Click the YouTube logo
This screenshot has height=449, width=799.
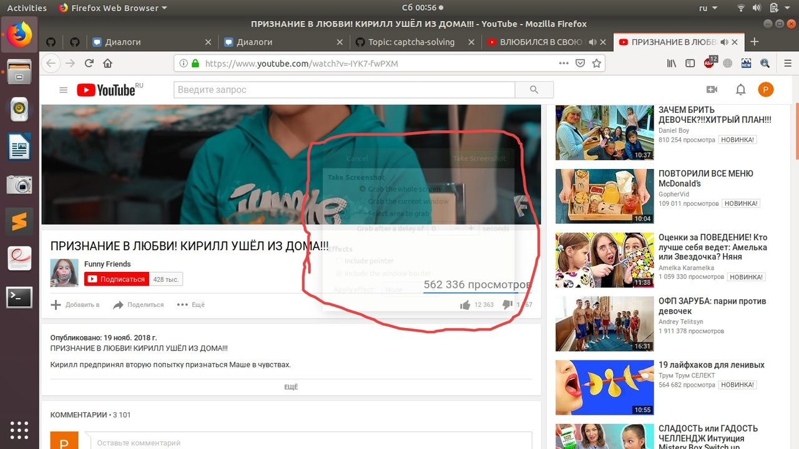(x=107, y=90)
